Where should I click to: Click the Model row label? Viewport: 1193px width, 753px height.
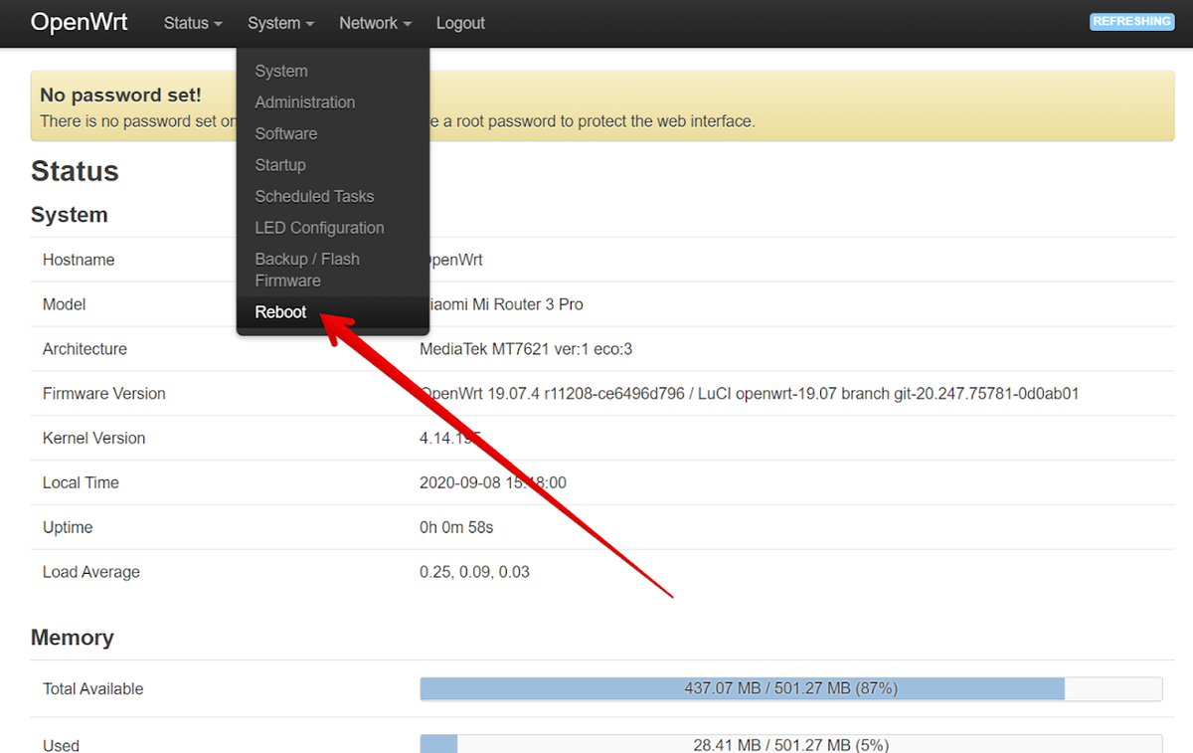point(65,304)
